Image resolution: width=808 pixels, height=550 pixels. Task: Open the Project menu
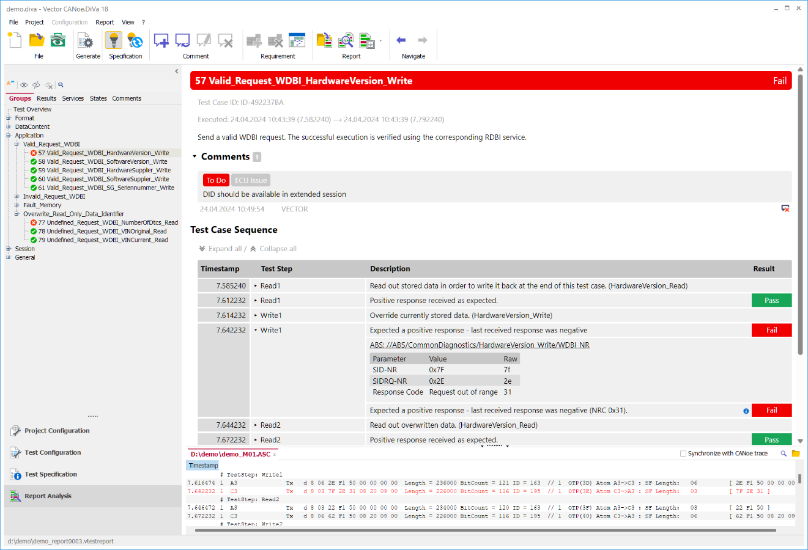pos(34,22)
